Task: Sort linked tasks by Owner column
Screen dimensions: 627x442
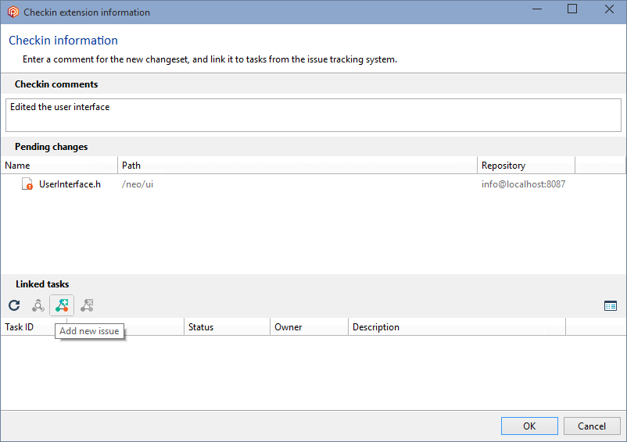Action: coord(309,327)
